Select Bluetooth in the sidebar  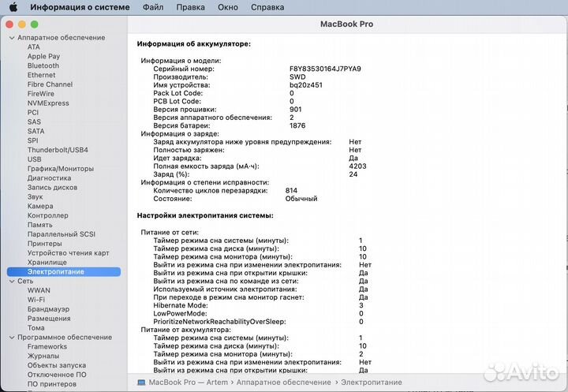43,65
